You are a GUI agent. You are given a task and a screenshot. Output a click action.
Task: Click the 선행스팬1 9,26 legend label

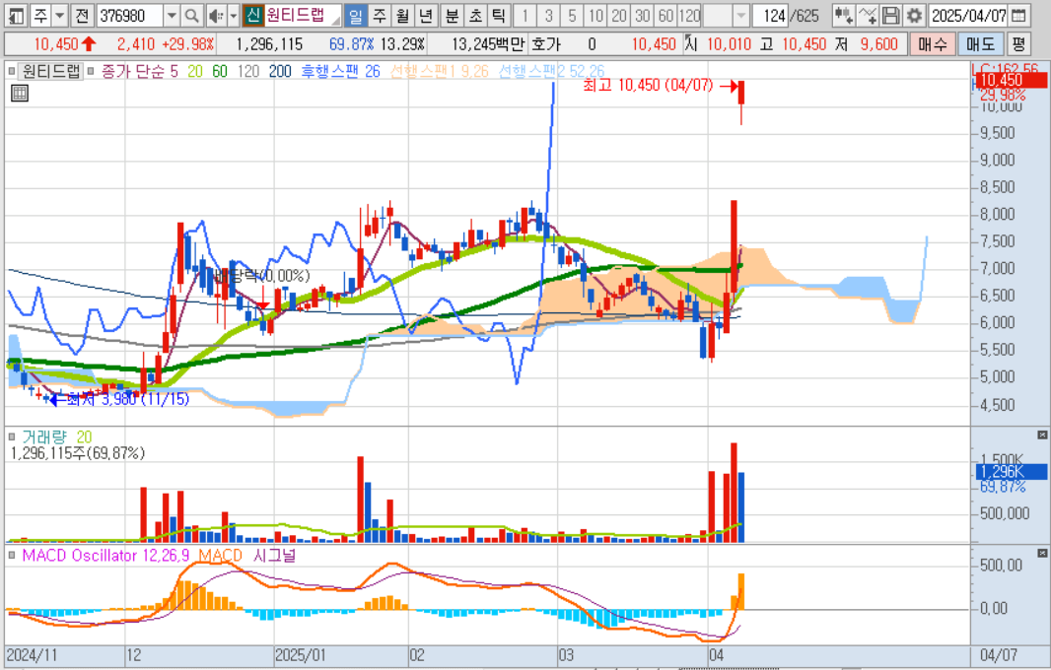pos(440,71)
